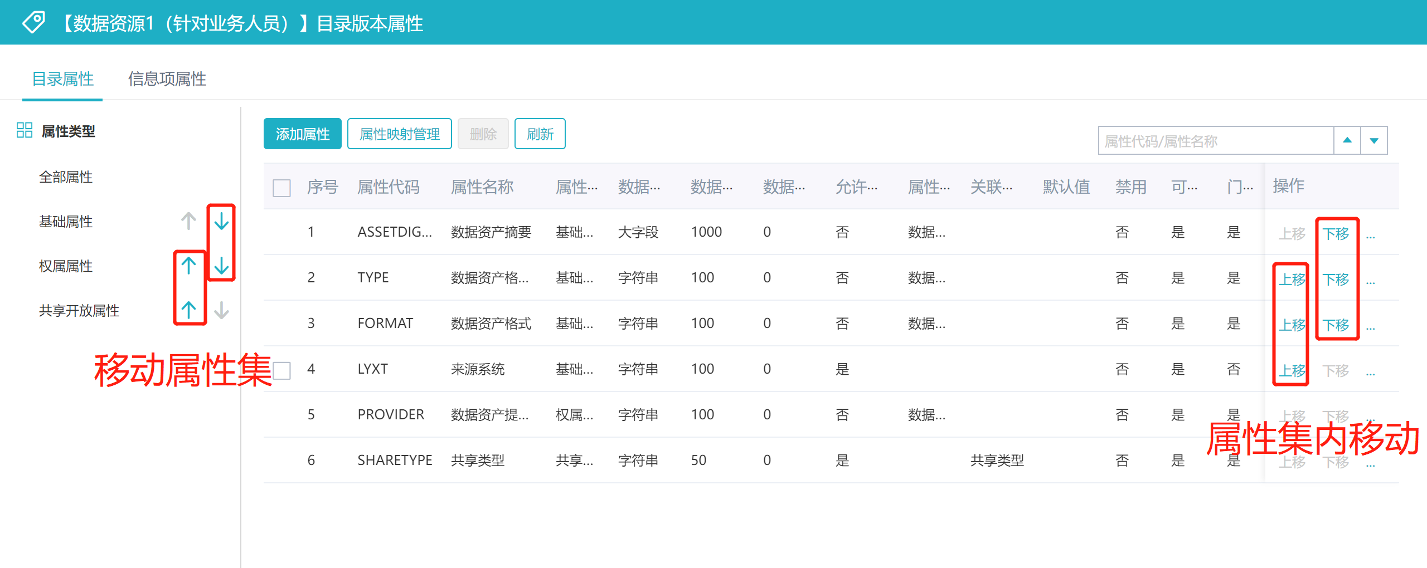
Task: Click the 属性代码 column header
Action: (x=389, y=187)
